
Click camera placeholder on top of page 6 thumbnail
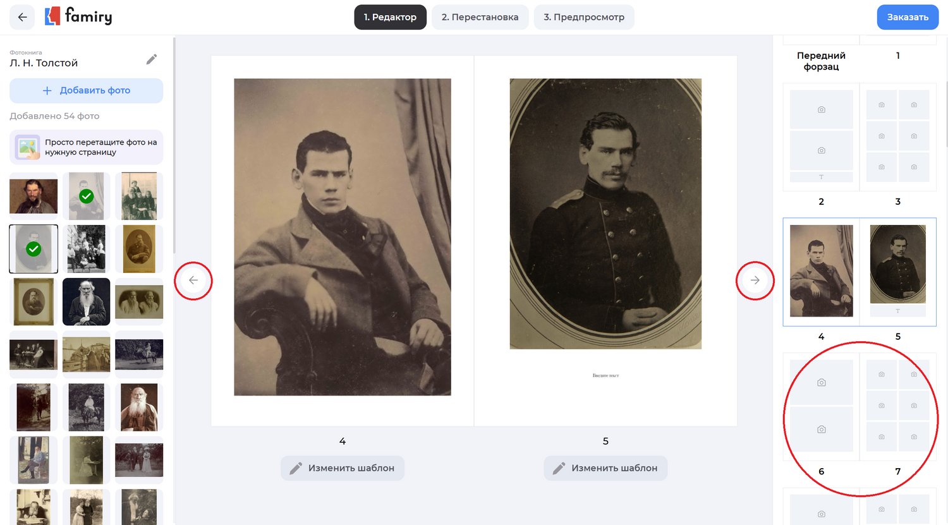[x=821, y=382]
